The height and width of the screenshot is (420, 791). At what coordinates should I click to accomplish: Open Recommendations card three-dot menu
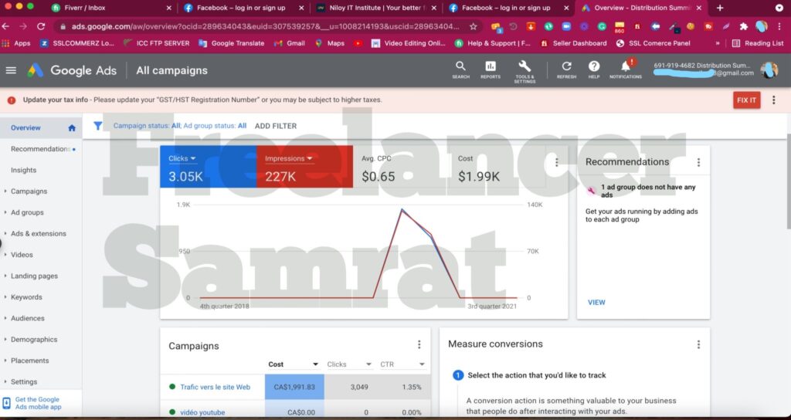[x=698, y=162]
